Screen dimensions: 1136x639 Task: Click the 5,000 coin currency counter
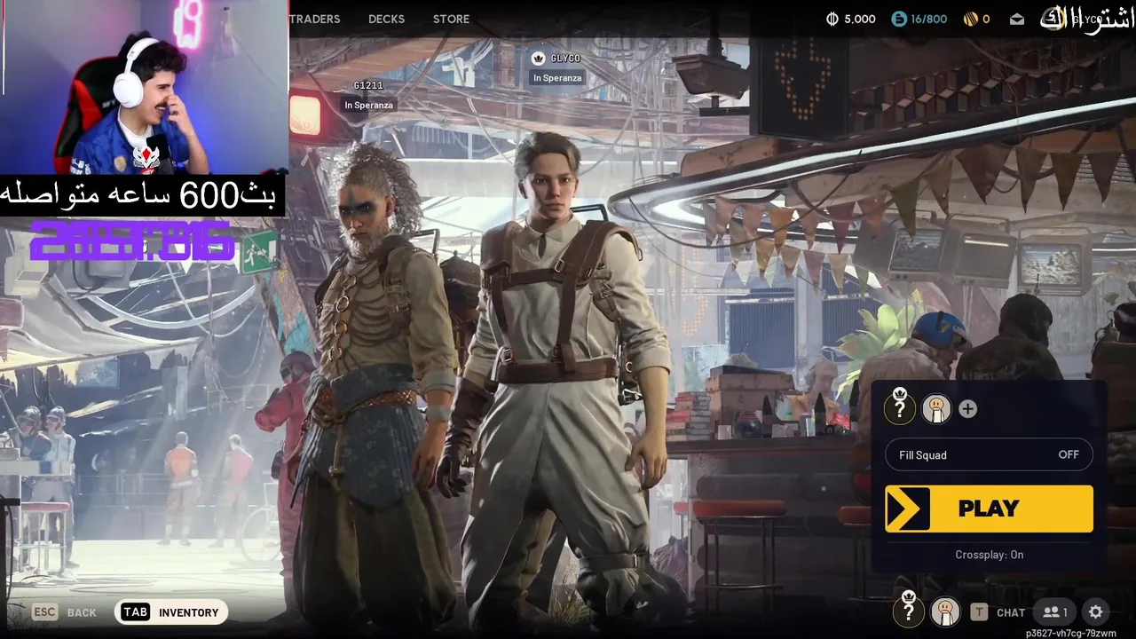(x=850, y=19)
